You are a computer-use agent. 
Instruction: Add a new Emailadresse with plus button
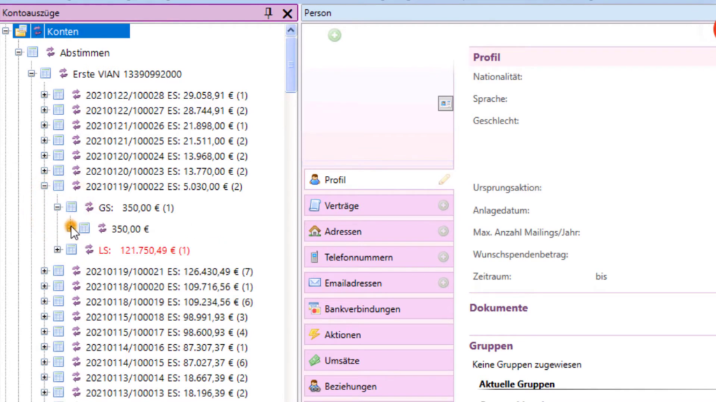point(443,283)
